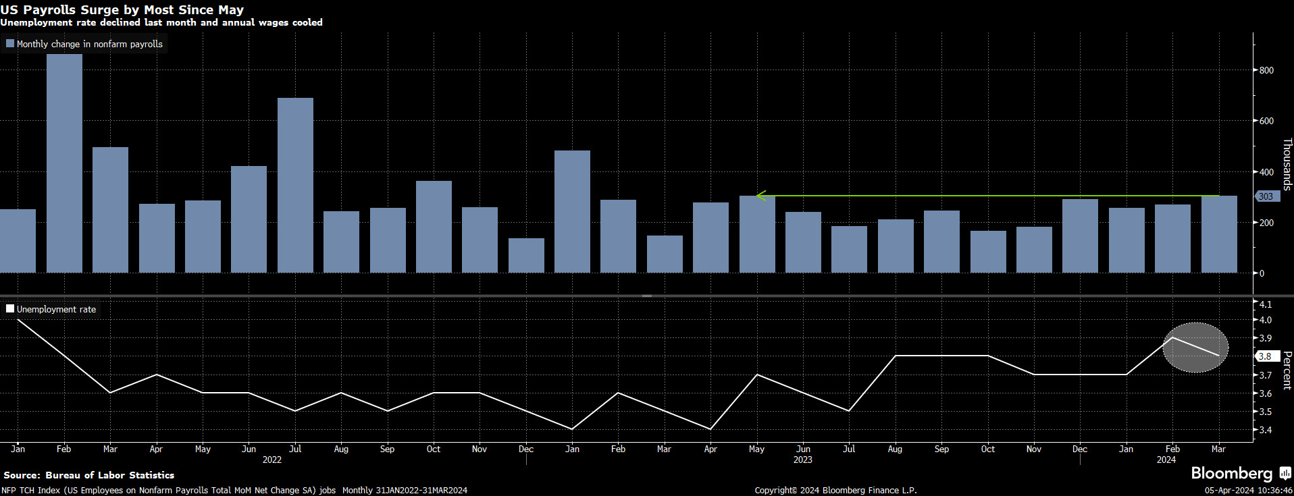The image size is (1294, 496).
Task: Click the '0' tick on the payrolls axis
Action: click(1262, 273)
